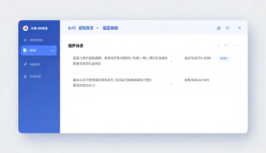The height and width of the screenshot is (153, 266).
Task: Open the sidebar item with the gear icon
Action: (33, 40)
